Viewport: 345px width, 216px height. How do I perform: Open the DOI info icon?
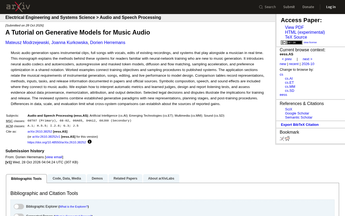coord(89,142)
